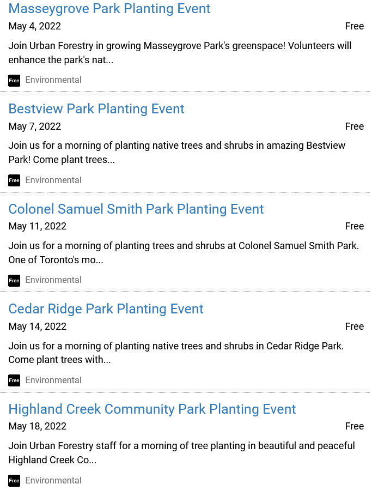
Task: Click Free icon under Cedar Ridge event
Action: pos(14,380)
